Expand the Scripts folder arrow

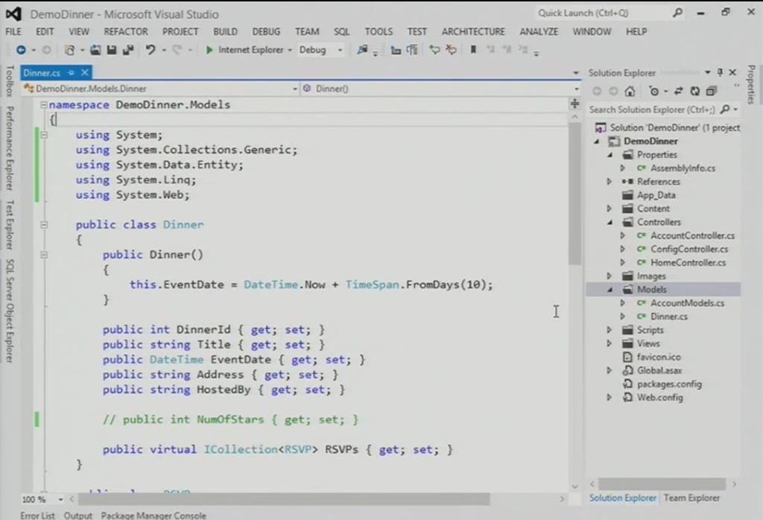pos(609,330)
